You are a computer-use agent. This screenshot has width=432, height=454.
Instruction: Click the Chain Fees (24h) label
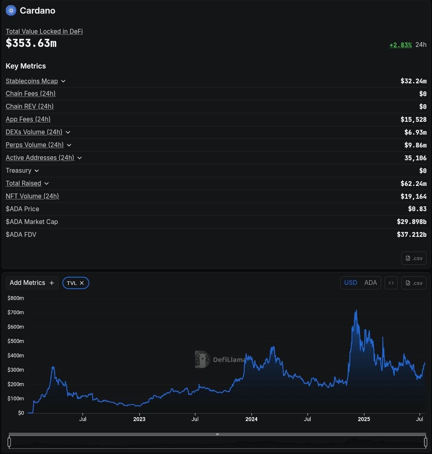pos(31,93)
